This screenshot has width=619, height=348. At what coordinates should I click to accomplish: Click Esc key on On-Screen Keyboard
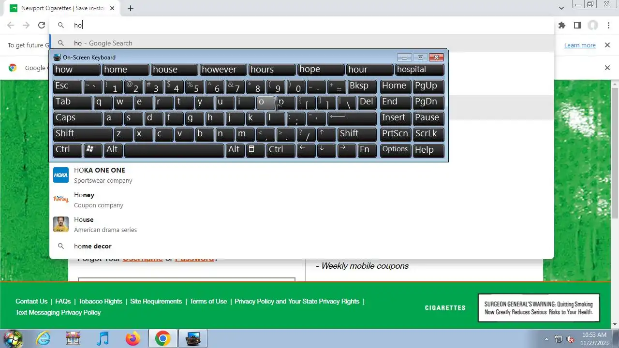click(67, 87)
